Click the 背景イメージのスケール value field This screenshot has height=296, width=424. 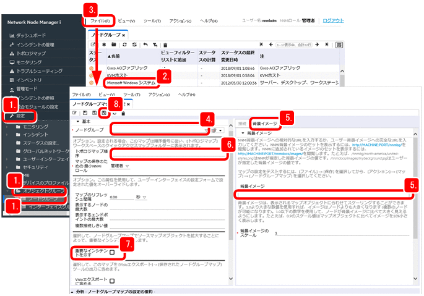(342, 233)
